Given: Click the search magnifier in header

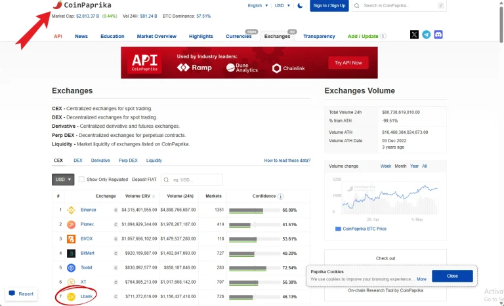Looking at the screenshot, I should [357, 5].
